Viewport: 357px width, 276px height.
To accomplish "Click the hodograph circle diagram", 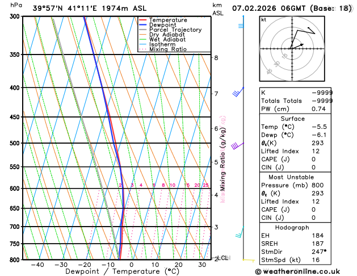I will [x=292, y=49].
